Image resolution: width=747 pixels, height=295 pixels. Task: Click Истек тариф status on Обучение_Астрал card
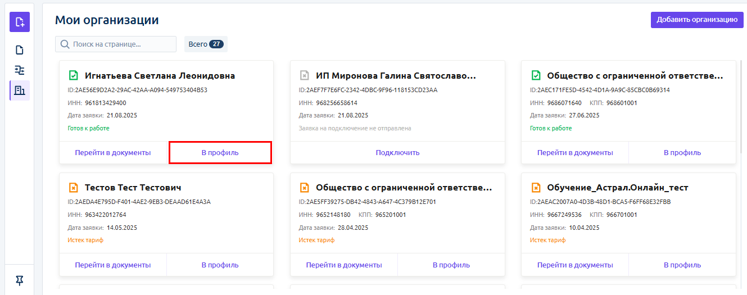[x=548, y=240]
